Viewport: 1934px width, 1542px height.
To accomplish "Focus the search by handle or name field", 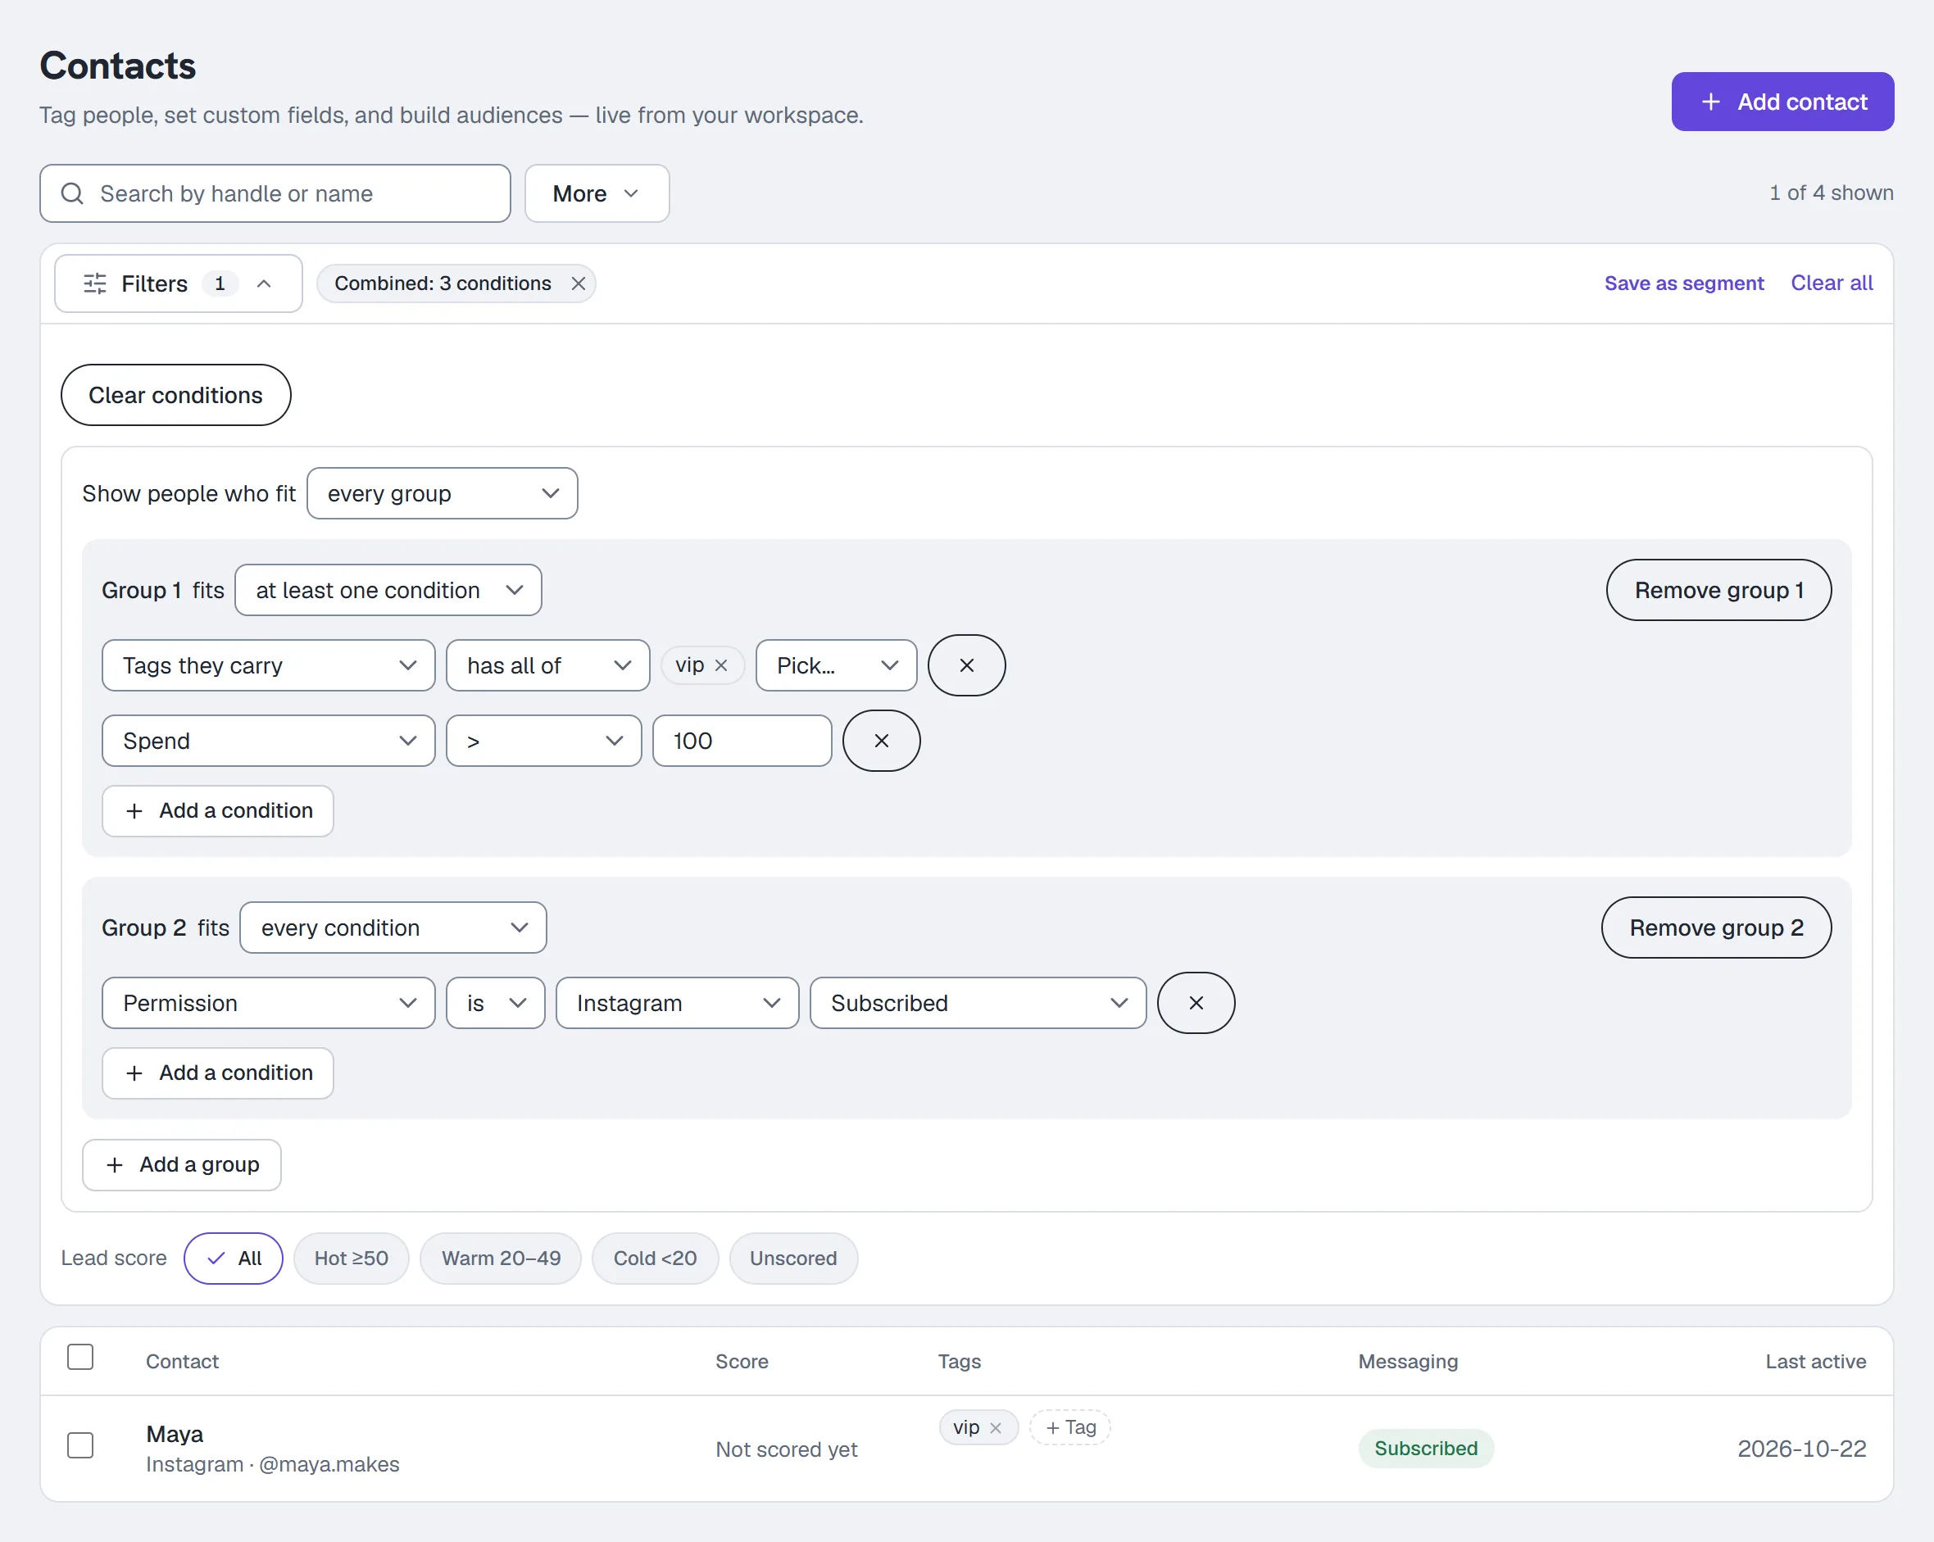I will coord(275,193).
